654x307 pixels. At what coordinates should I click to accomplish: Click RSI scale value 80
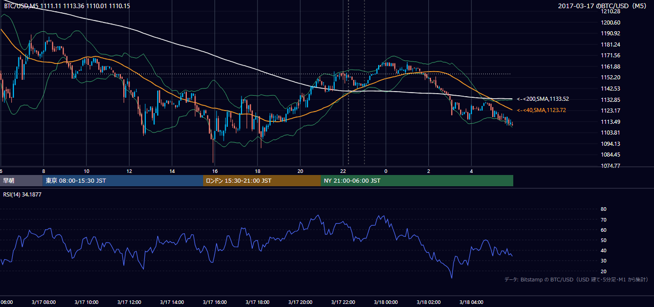[x=603, y=209]
